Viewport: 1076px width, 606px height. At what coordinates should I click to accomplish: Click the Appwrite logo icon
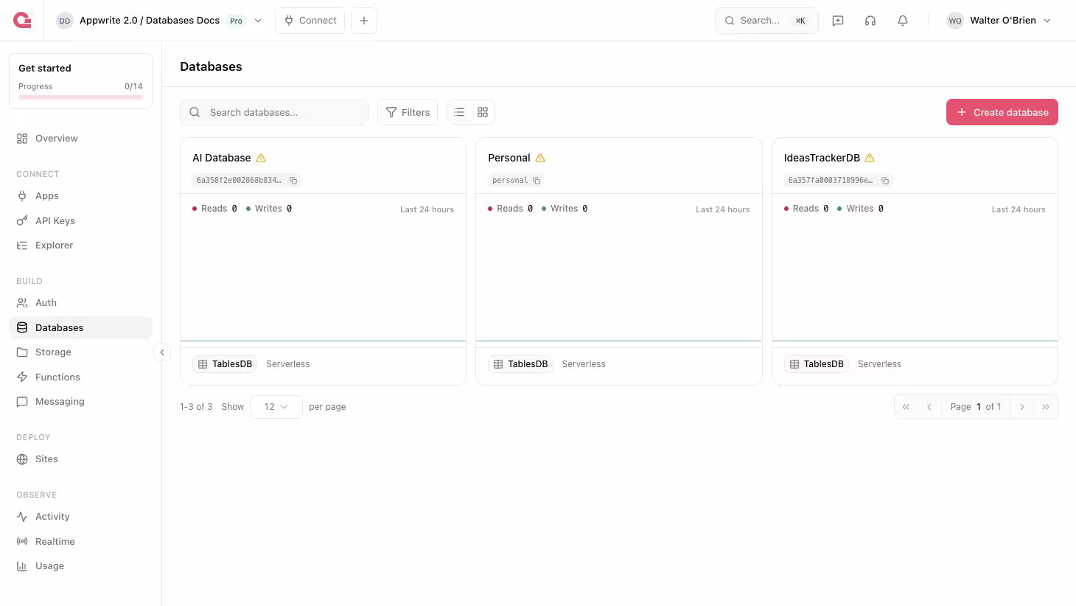tap(22, 21)
